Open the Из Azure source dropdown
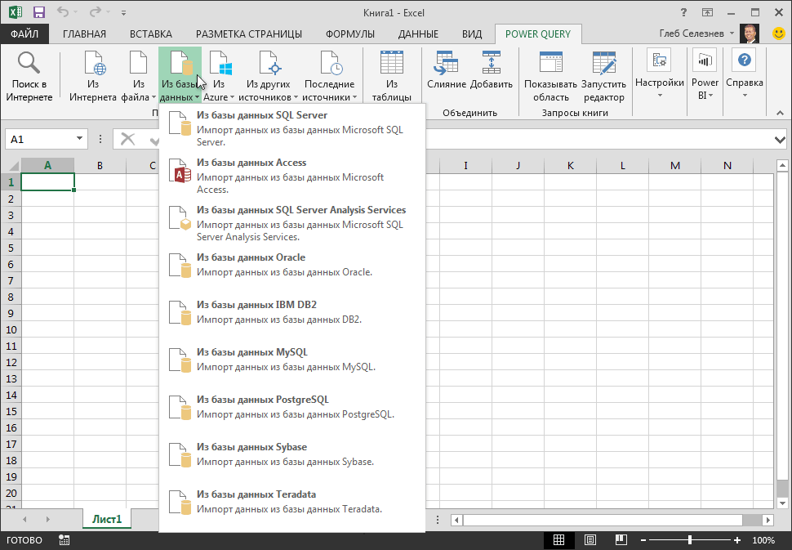This screenshot has height=550, width=792. [219, 76]
